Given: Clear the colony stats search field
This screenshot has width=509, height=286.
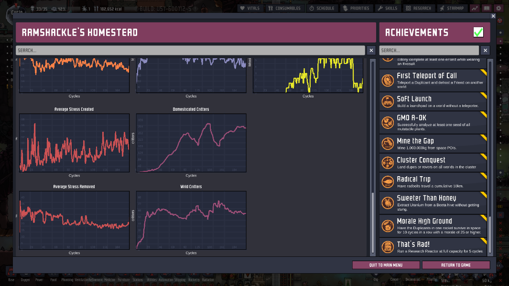Looking at the screenshot, I should point(371,50).
